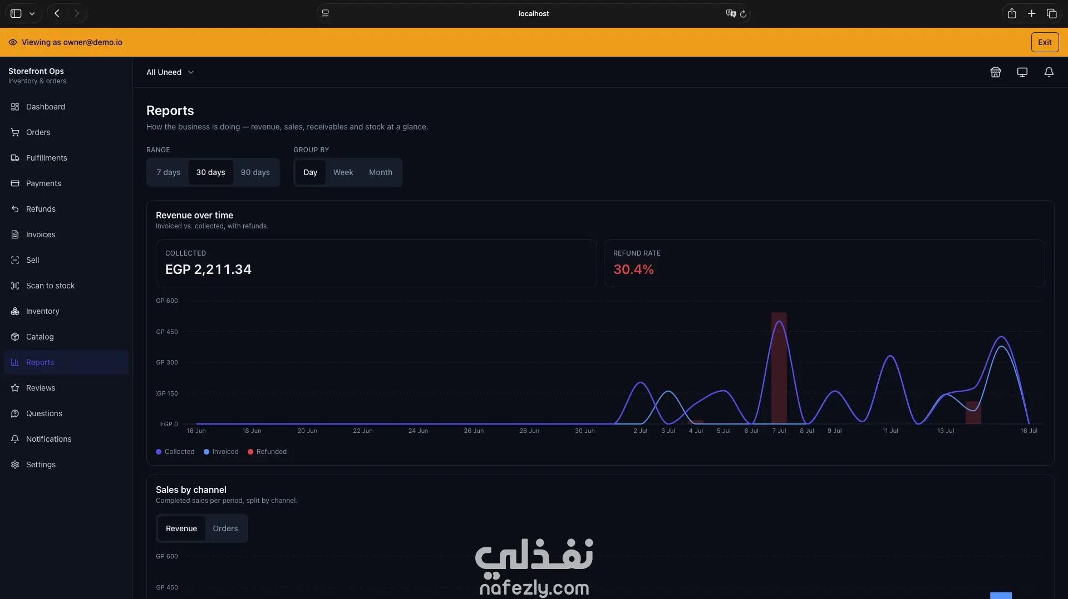Switch Sales by channel to Revenue tab
Image resolution: width=1068 pixels, height=599 pixels.
coord(181,528)
